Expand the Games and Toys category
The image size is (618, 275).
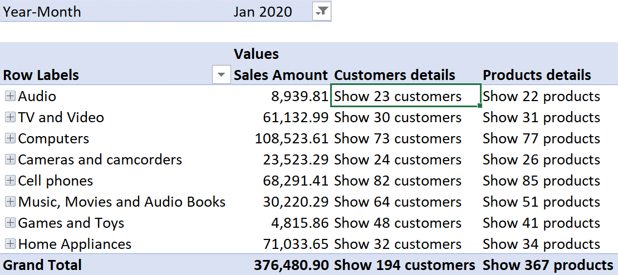point(11,223)
